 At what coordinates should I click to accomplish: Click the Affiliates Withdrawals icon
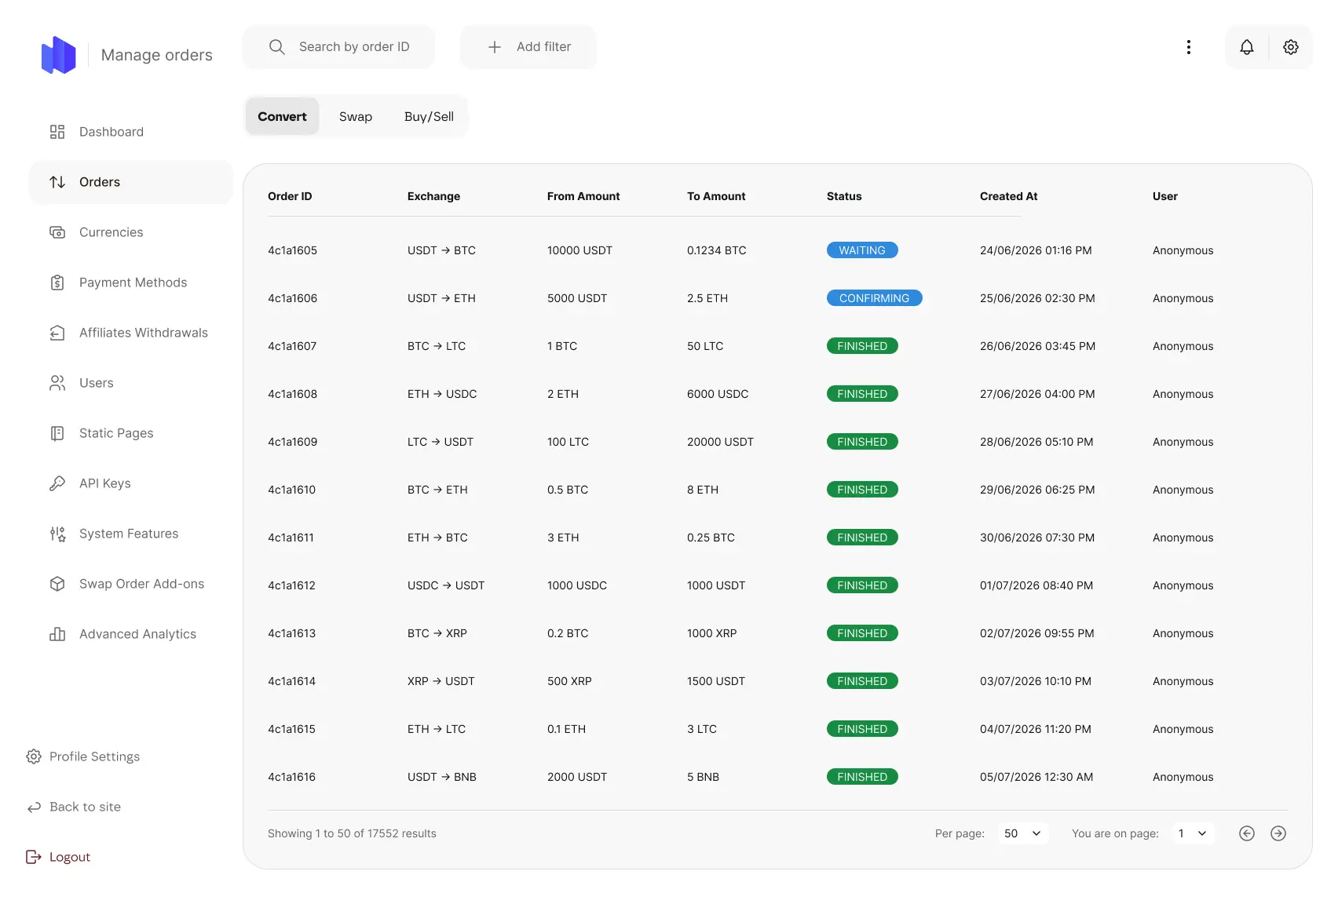pyautogui.click(x=57, y=333)
